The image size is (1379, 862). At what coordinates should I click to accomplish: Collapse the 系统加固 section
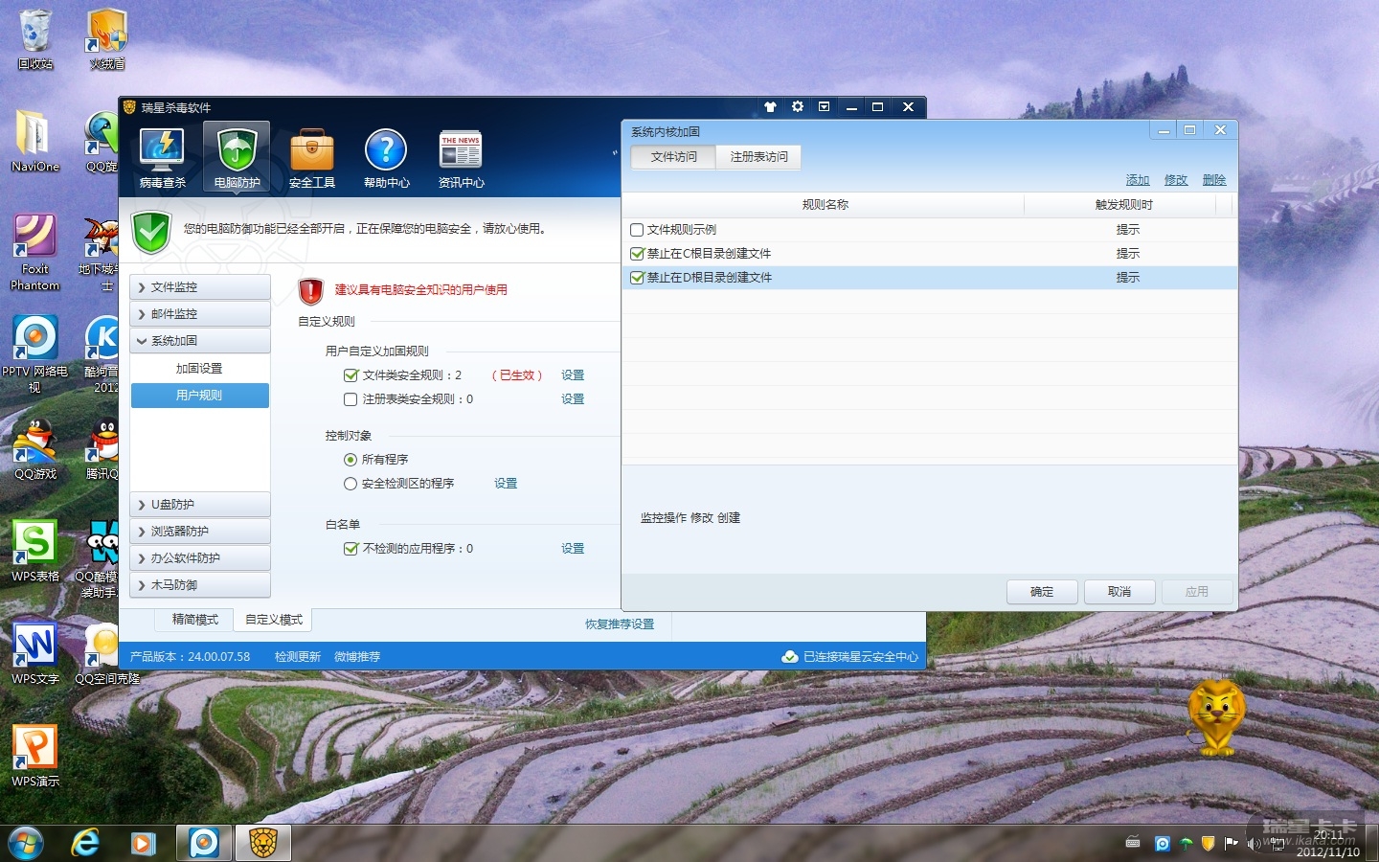(x=200, y=341)
